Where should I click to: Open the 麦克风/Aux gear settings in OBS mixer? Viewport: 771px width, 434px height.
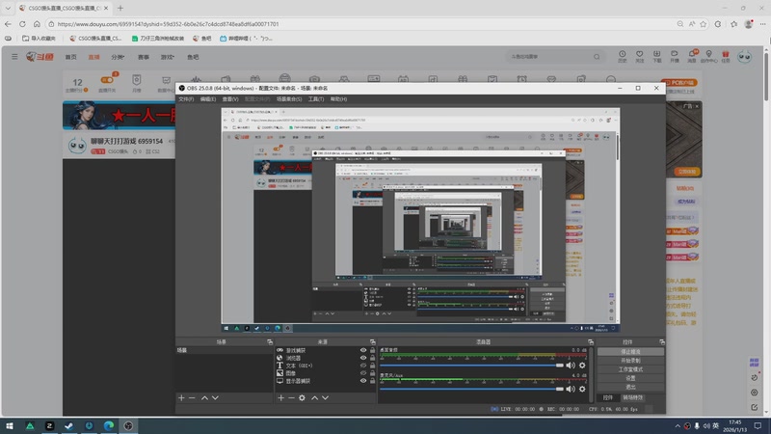[582, 389]
